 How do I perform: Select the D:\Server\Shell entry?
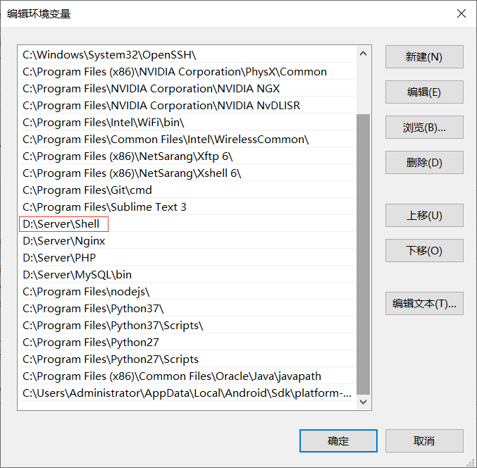pyautogui.click(x=187, y=224)
